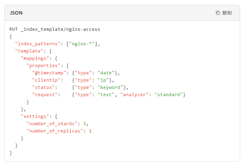Click the "keyword" type value
The image size is (245, 165).
coord(110,88)
